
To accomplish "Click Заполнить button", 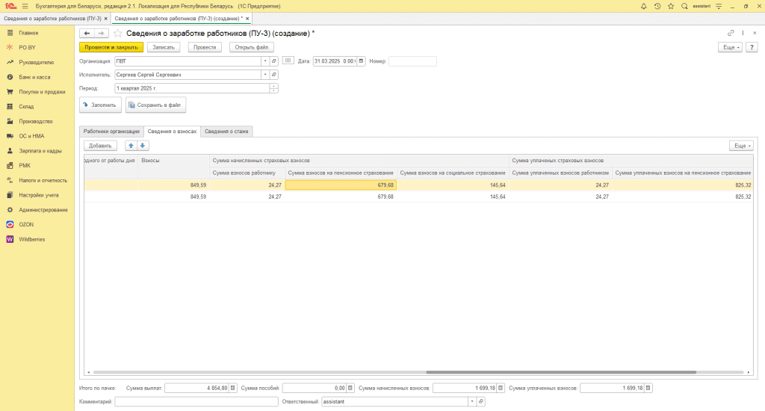I will [100, 105].
